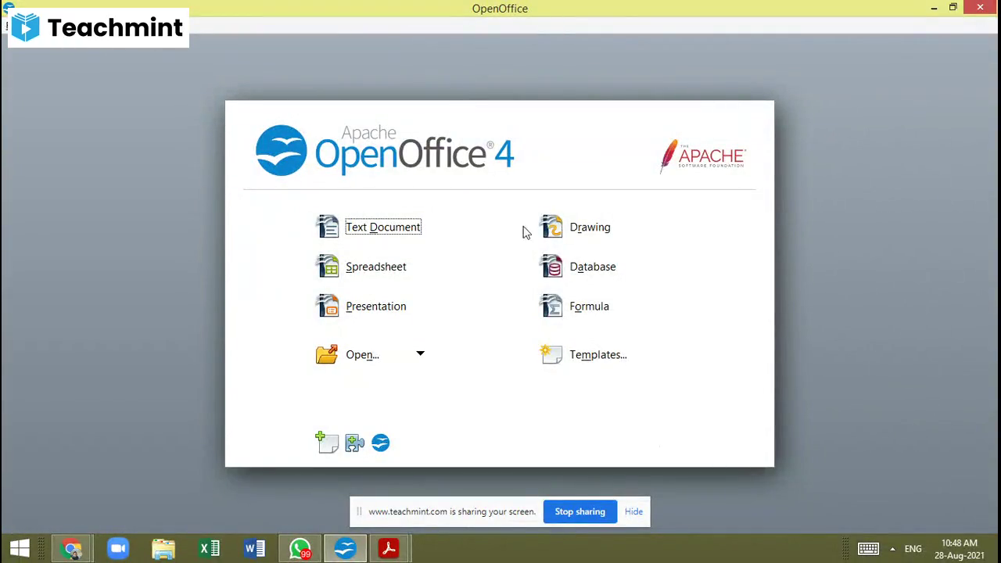The width and height of the screenshot is (1001, 563).
Task: Click the Drawing icon
Action: pyautogui.click(x=551, y=227)
